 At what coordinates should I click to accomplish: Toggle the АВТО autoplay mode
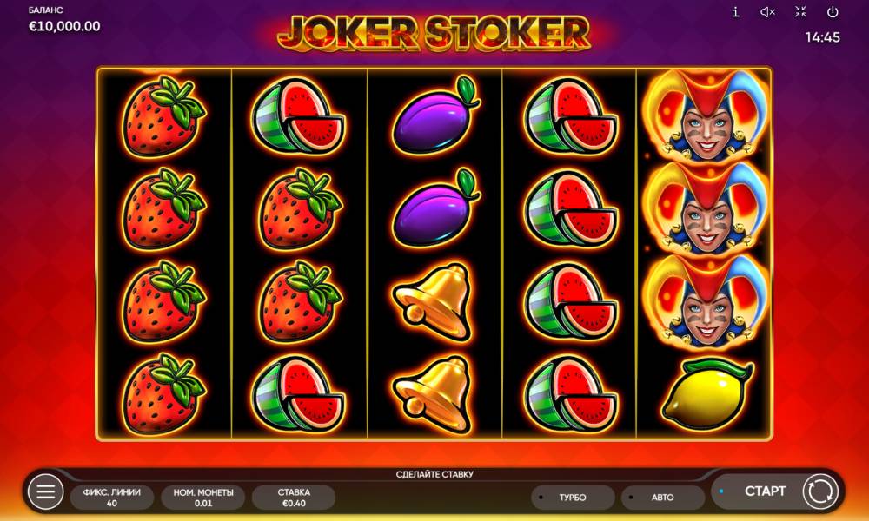coord(663,498)
